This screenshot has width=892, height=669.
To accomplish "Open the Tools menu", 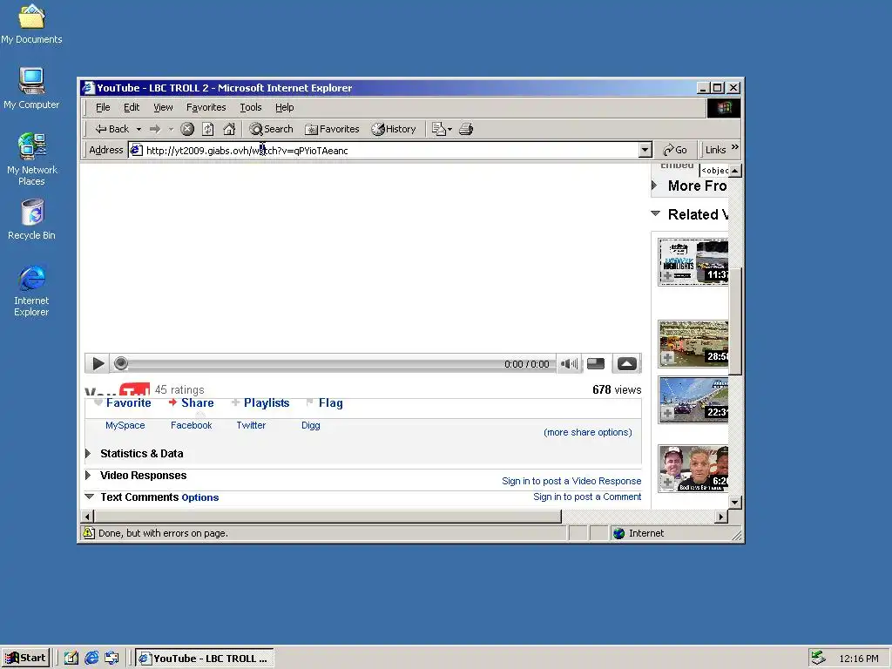I will pyautogui.click(x=250, y=107).
